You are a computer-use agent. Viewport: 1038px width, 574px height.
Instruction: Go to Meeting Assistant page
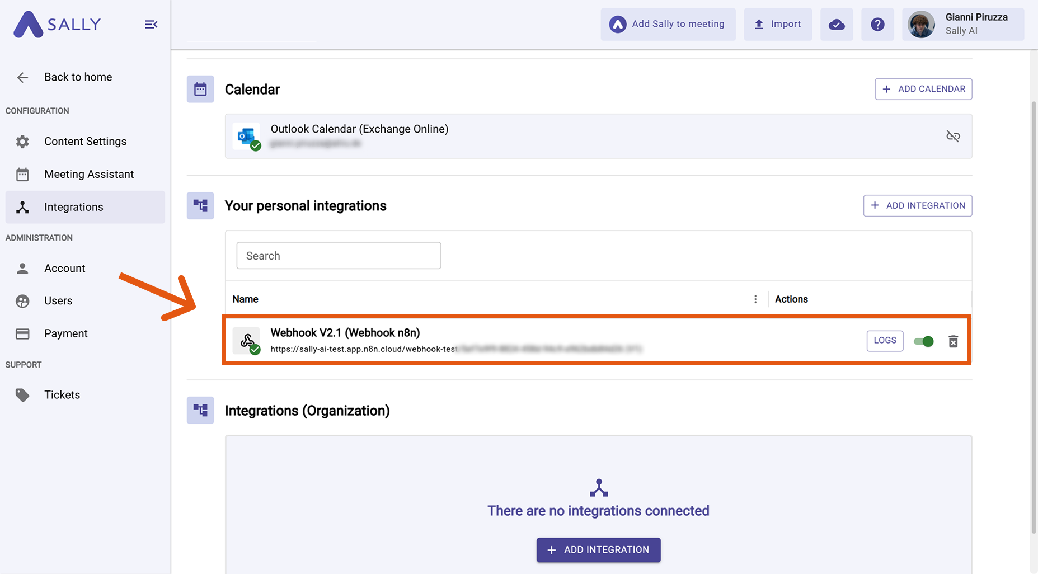pyautogui.click(x=88, y=174)
